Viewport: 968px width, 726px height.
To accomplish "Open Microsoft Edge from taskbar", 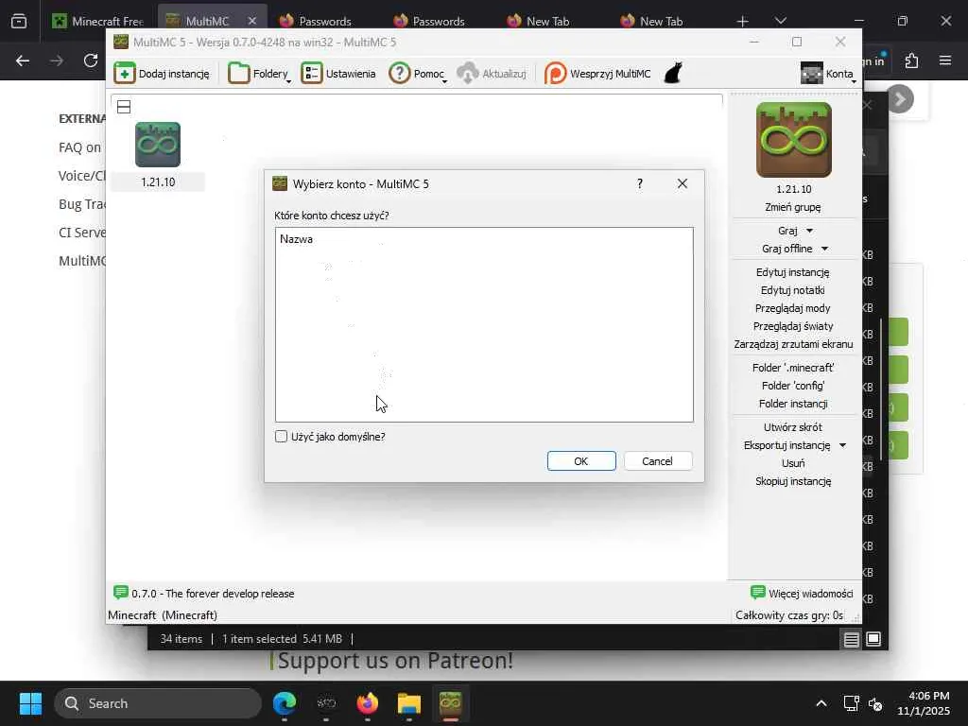I will pyautogui.click(x=285, y=703).
